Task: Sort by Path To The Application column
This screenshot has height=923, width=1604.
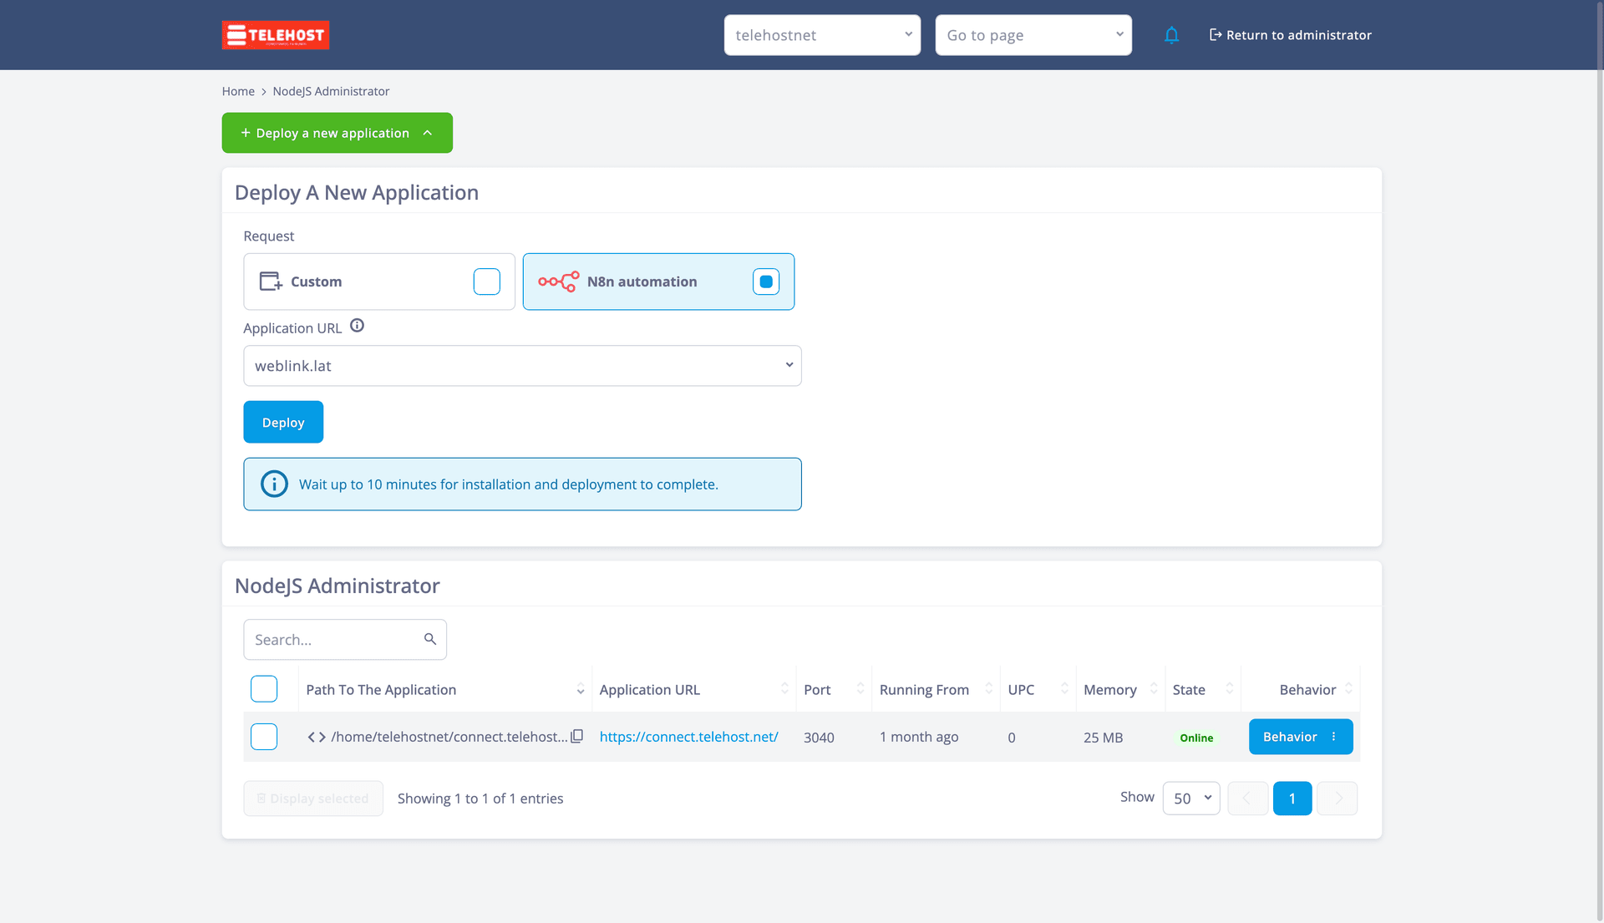Action: click(x=581, y=690)
